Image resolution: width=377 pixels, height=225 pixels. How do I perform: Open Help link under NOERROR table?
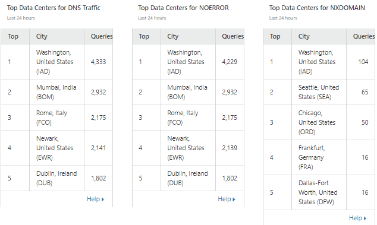tap(226, 199)
